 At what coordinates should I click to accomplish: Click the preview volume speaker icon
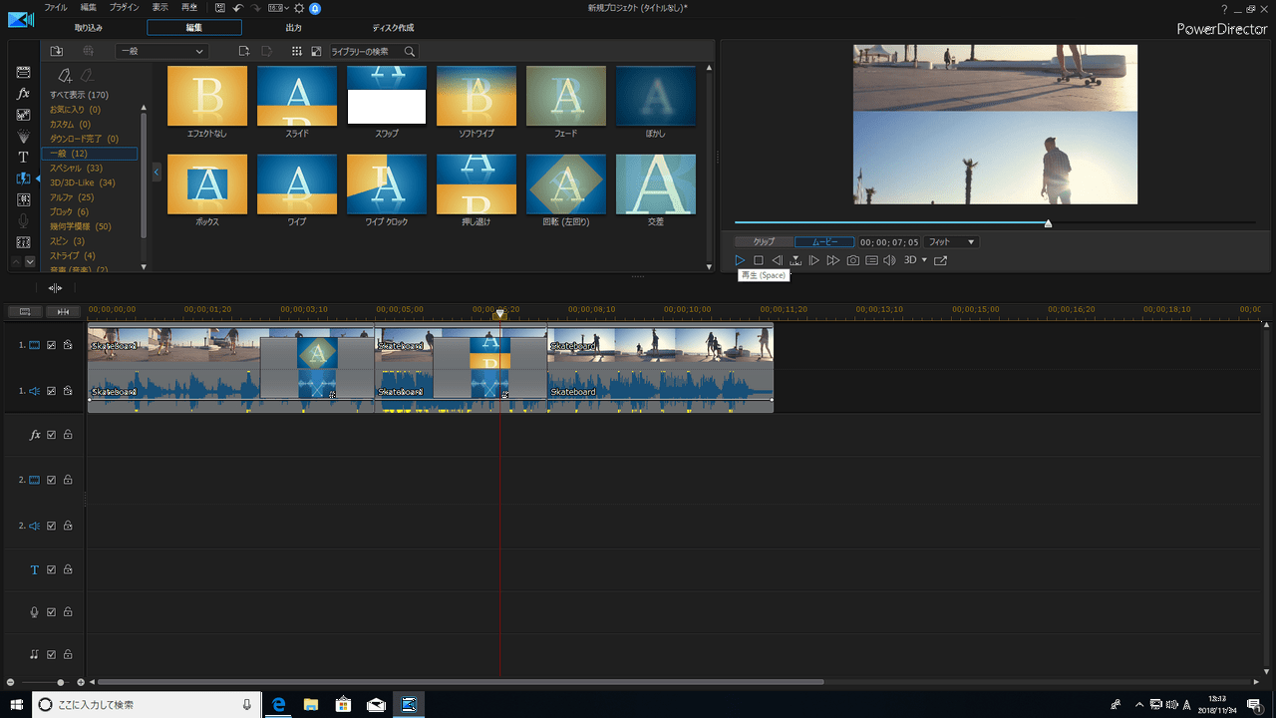click(889, 260)
